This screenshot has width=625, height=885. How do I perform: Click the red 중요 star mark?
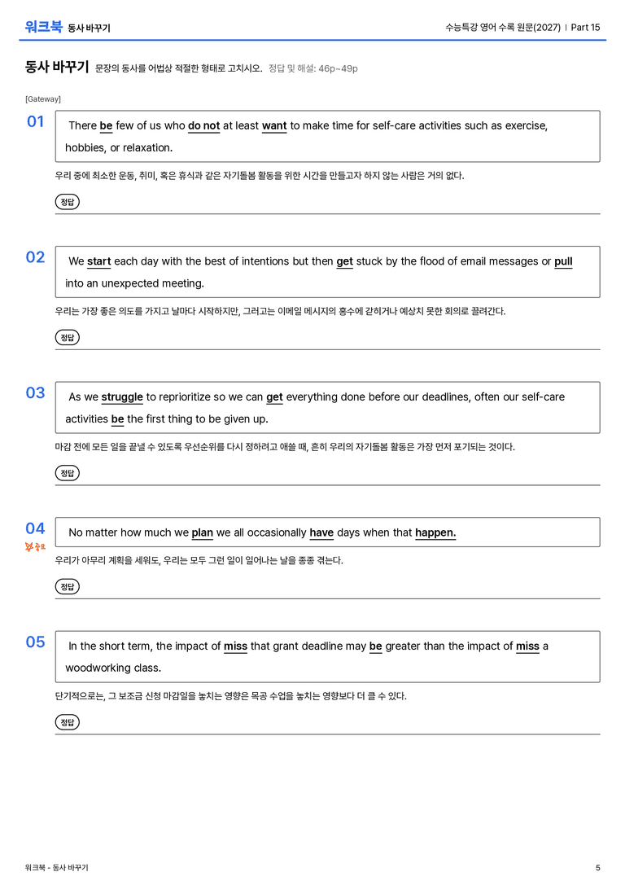pyautogui.click(x=35, y=546)
